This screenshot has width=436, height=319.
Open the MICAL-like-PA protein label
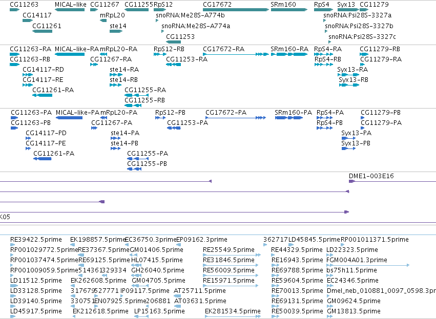(x=77, y=113)
